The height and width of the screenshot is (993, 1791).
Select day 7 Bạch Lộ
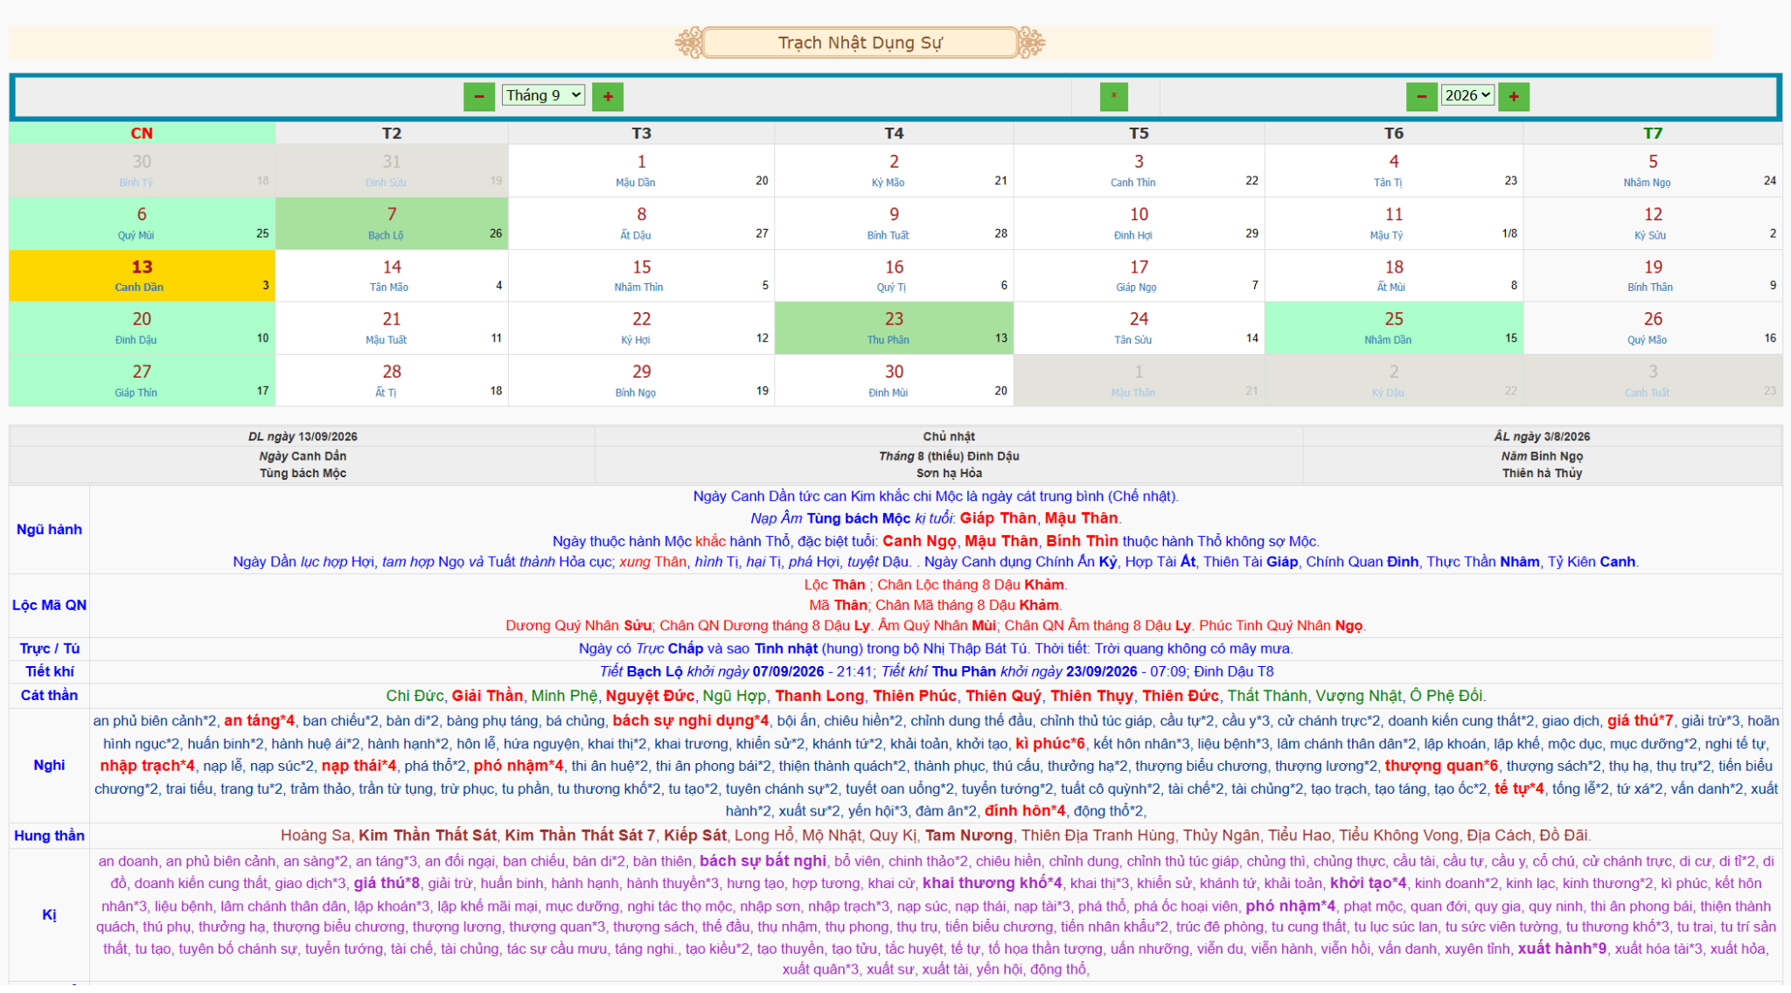click(392, 224)
